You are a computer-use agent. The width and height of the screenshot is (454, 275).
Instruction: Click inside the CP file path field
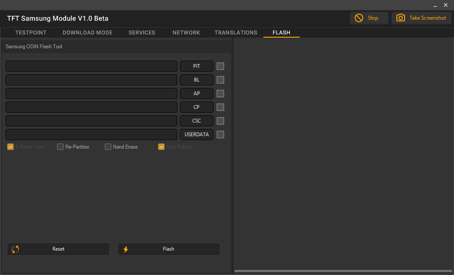pyautogui.click(x=91, y=107)
